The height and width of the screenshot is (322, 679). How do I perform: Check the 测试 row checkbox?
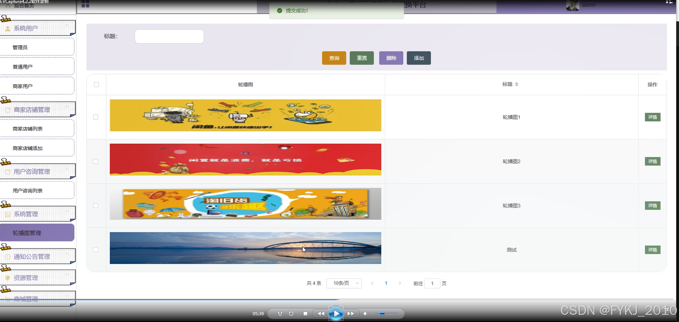coord(96,250)
